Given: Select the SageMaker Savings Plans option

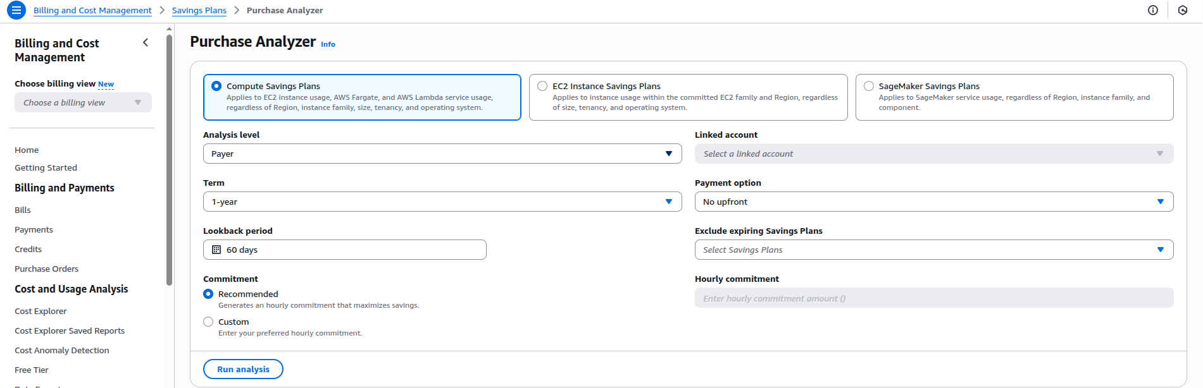Looking at the screenshot, I should point(869,86).
